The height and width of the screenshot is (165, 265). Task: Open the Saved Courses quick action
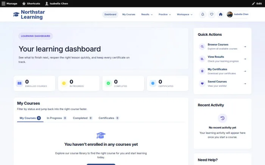click(x=223, y=84)
